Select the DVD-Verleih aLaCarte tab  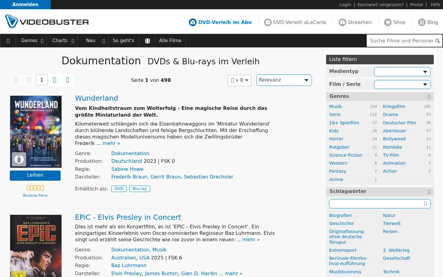[x=295, y=22]
